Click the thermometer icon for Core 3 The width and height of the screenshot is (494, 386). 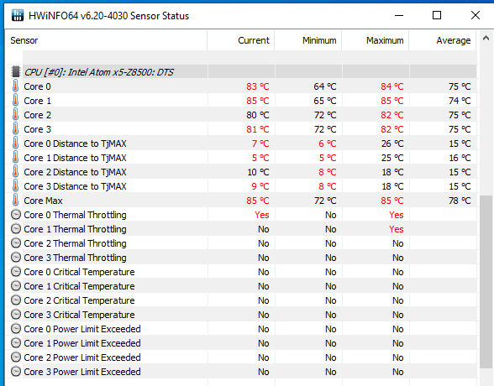click(15, 128)
